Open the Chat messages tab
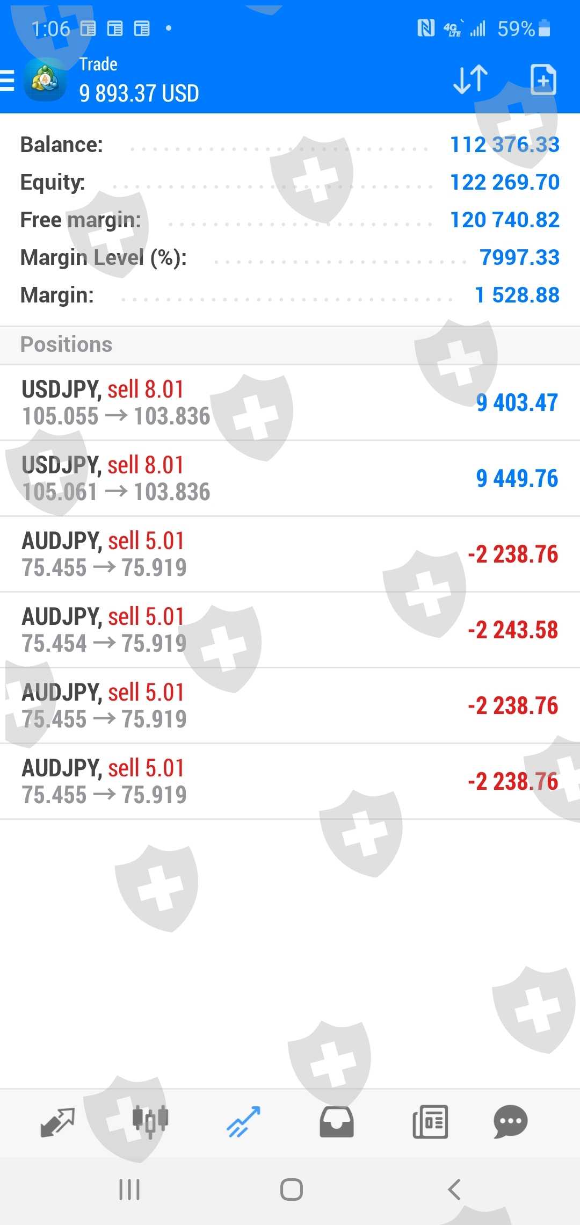Image resolution: width=580 pixels, height=1225 pixels. [510, 1122]
